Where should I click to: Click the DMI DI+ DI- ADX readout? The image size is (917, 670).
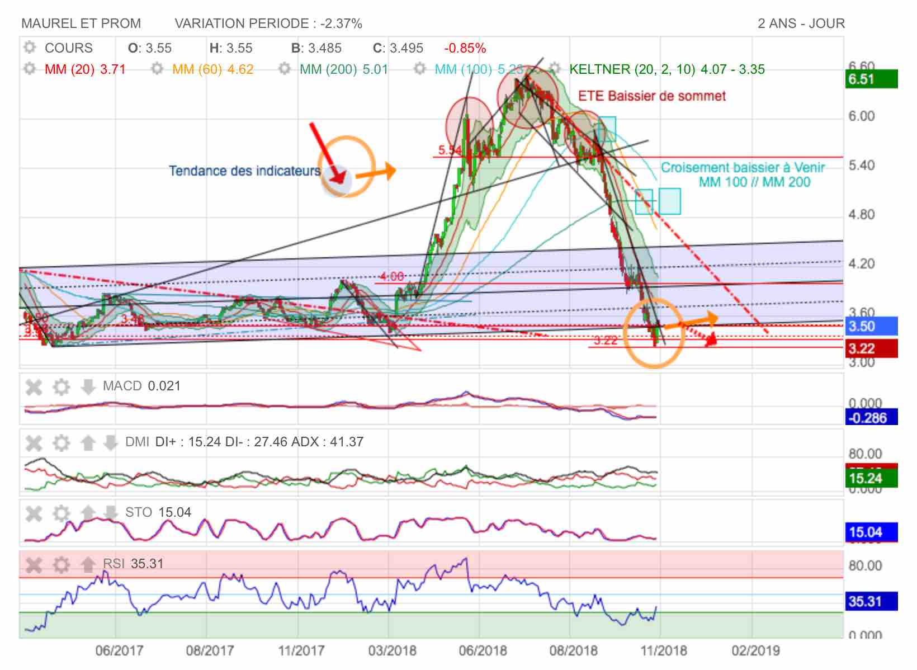pyautogui.click(x=244, y=442)
